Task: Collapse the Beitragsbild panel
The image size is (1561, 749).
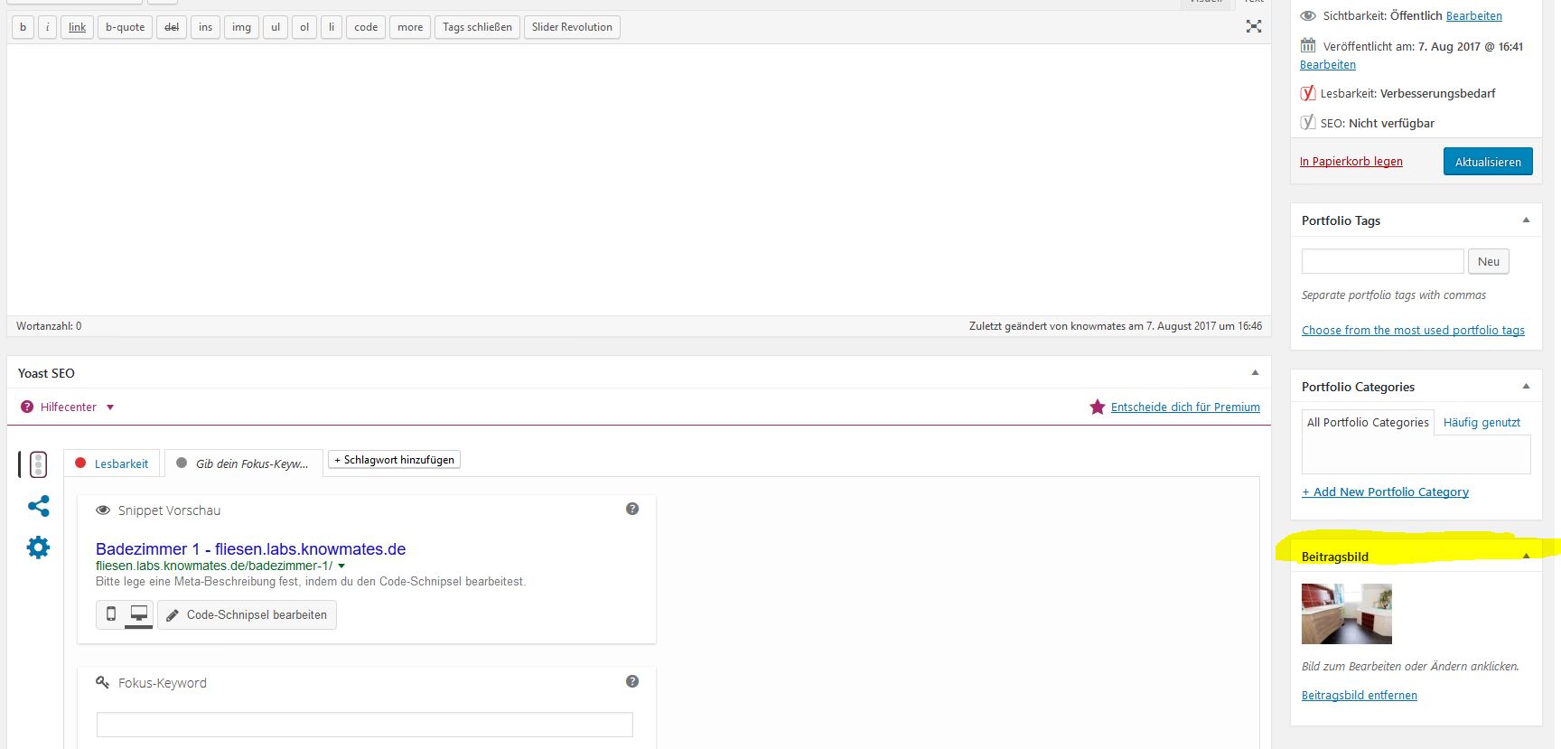Action: click(1526, 556)
